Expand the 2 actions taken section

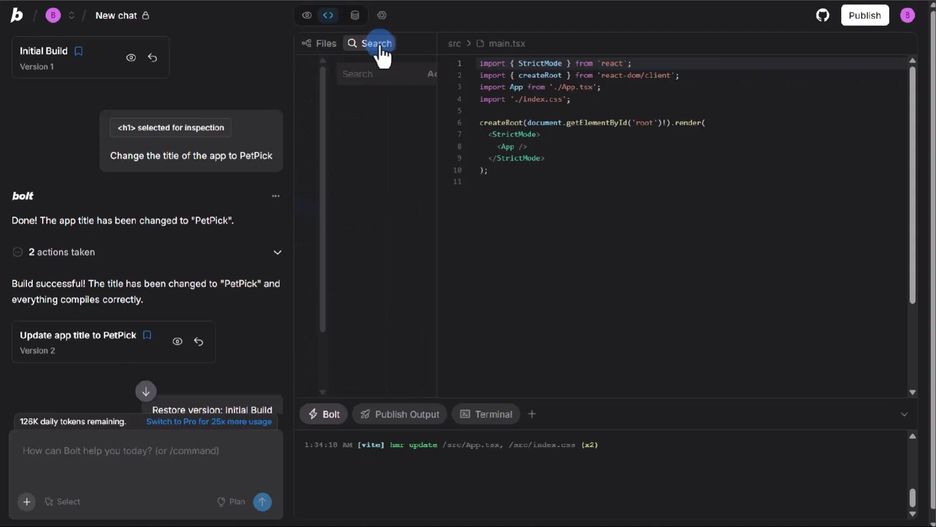coord(146,252)
